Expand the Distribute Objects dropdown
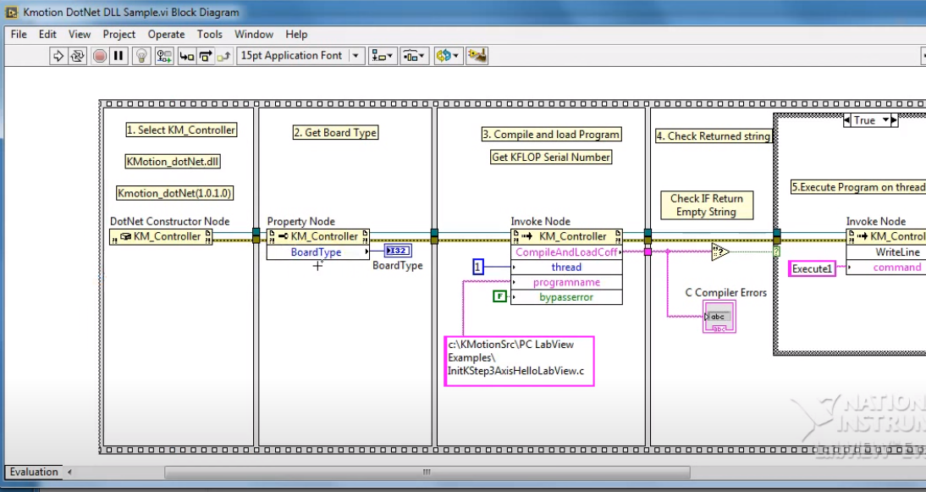This screenshot has height=492, width=926. [414, 56]
